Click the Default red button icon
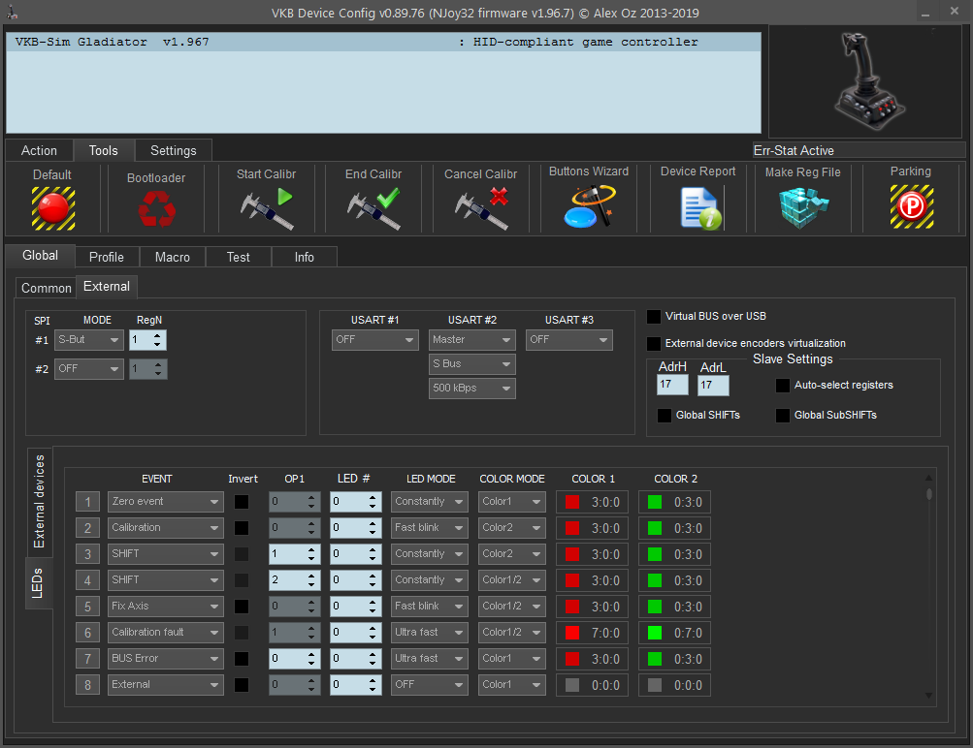This screenshot has width=973, height=748. coord(52,206)
